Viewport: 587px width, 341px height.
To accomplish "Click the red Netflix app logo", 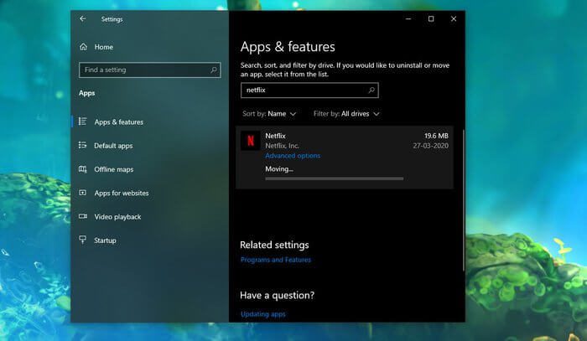I will [250, 140].
